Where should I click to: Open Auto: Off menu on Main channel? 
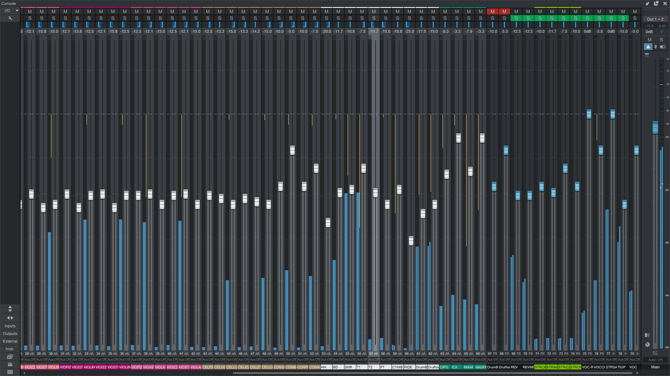point(655,360)
